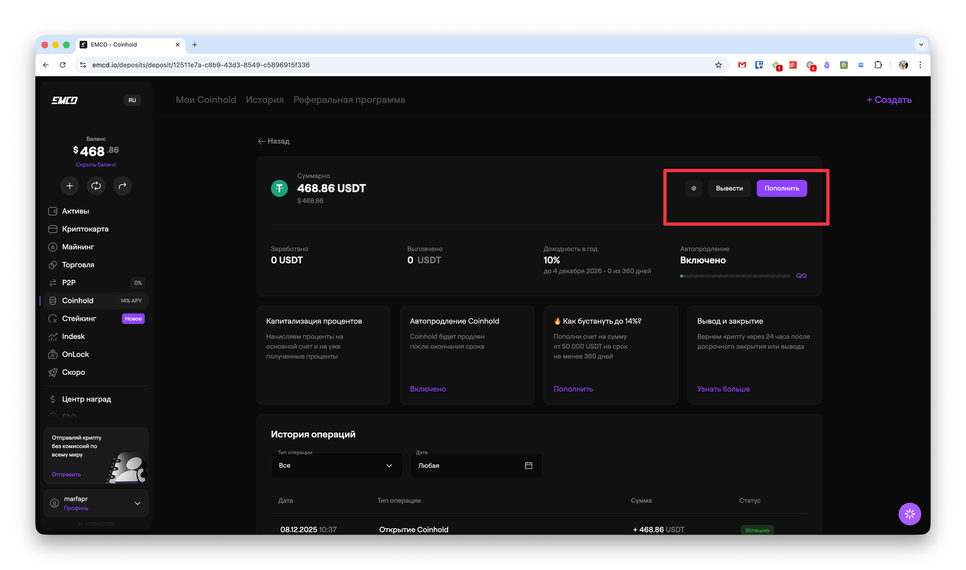
Task: Open the browser tab list chevron
Action: pos(921,44)
